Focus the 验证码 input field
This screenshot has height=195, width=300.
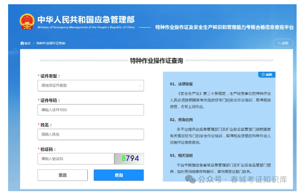(x=75, y=158)
